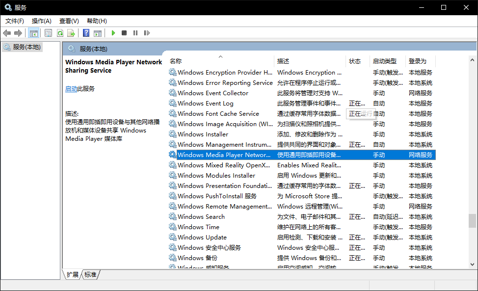478x291 pixels.
Task: Click gear icon of Windows Search
Action: 173,216
